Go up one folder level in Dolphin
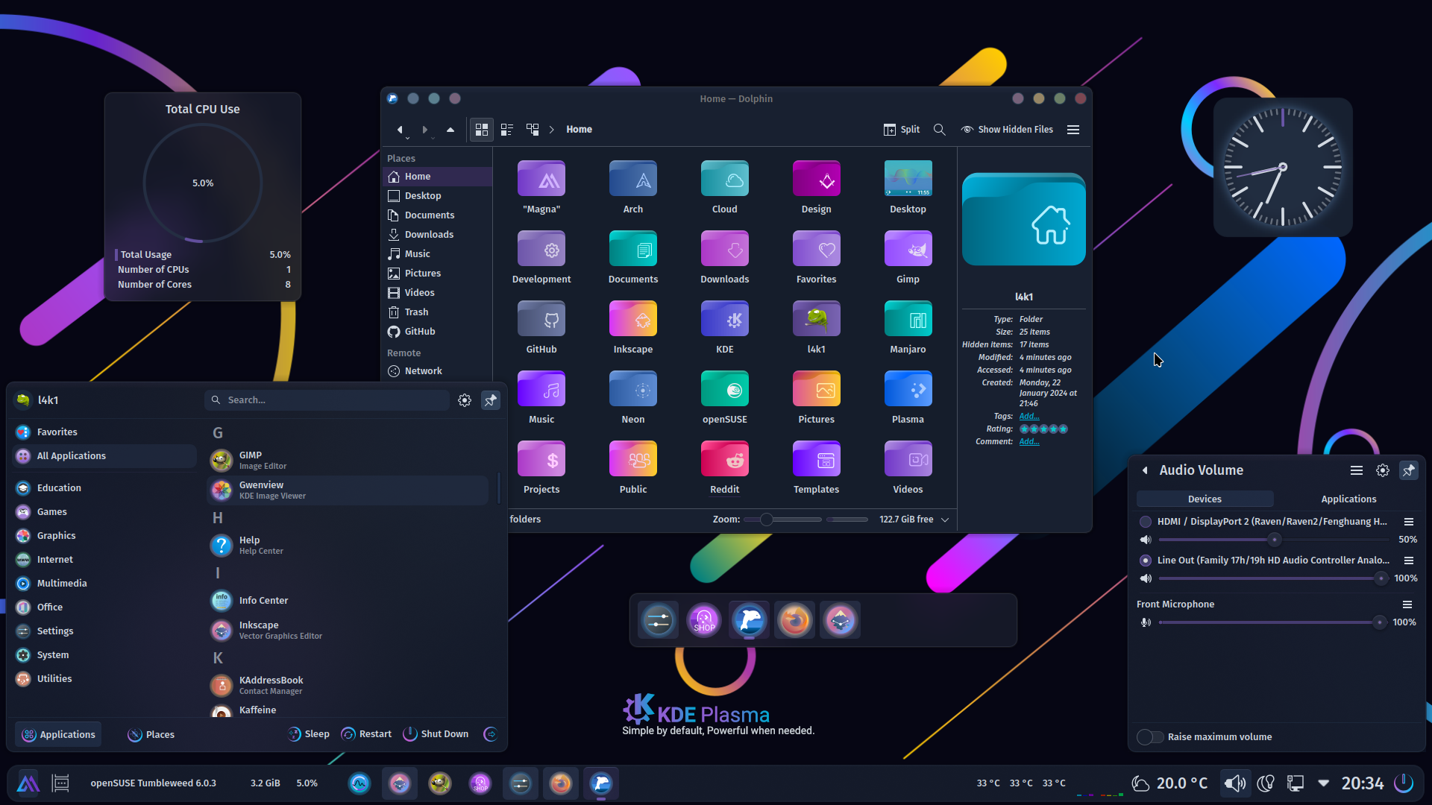The image size is (1432, 805). pos(450,130)
